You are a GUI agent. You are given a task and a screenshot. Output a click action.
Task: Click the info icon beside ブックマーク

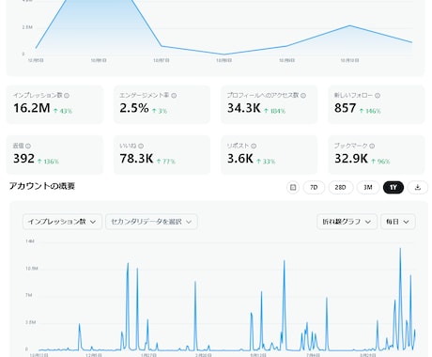pos(372,146)
